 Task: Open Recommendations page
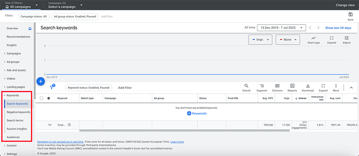[18, 37]
